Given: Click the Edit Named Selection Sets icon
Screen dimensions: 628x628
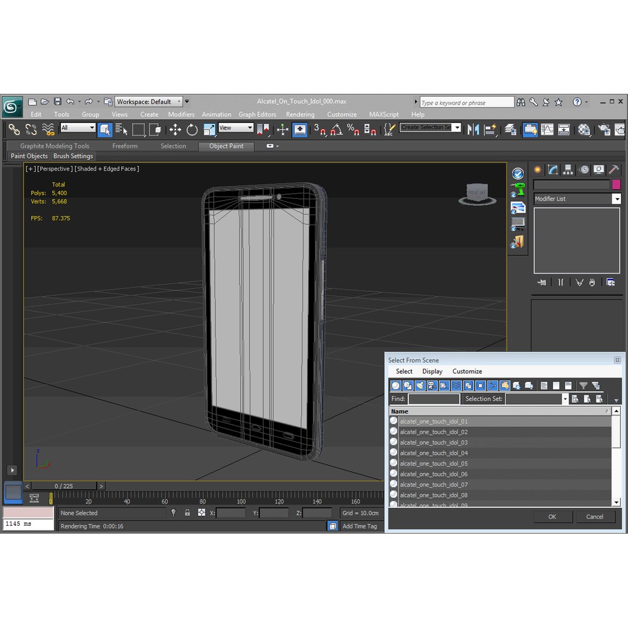Looking at the screenshot, I should [x=388, y=129].
